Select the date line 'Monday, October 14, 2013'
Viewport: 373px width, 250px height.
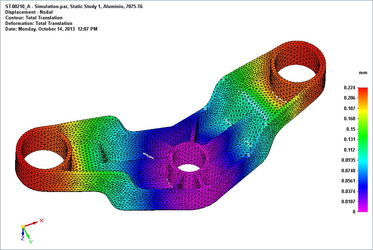coord(51,29)
